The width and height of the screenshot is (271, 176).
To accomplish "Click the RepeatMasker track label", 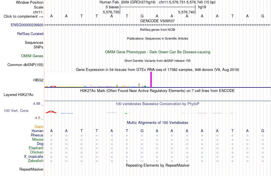I will [31, 169].
